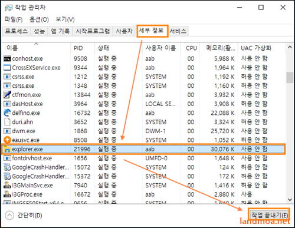295x228 pixels.
Task: Open the 보기(V) menu
Action: 65,19
